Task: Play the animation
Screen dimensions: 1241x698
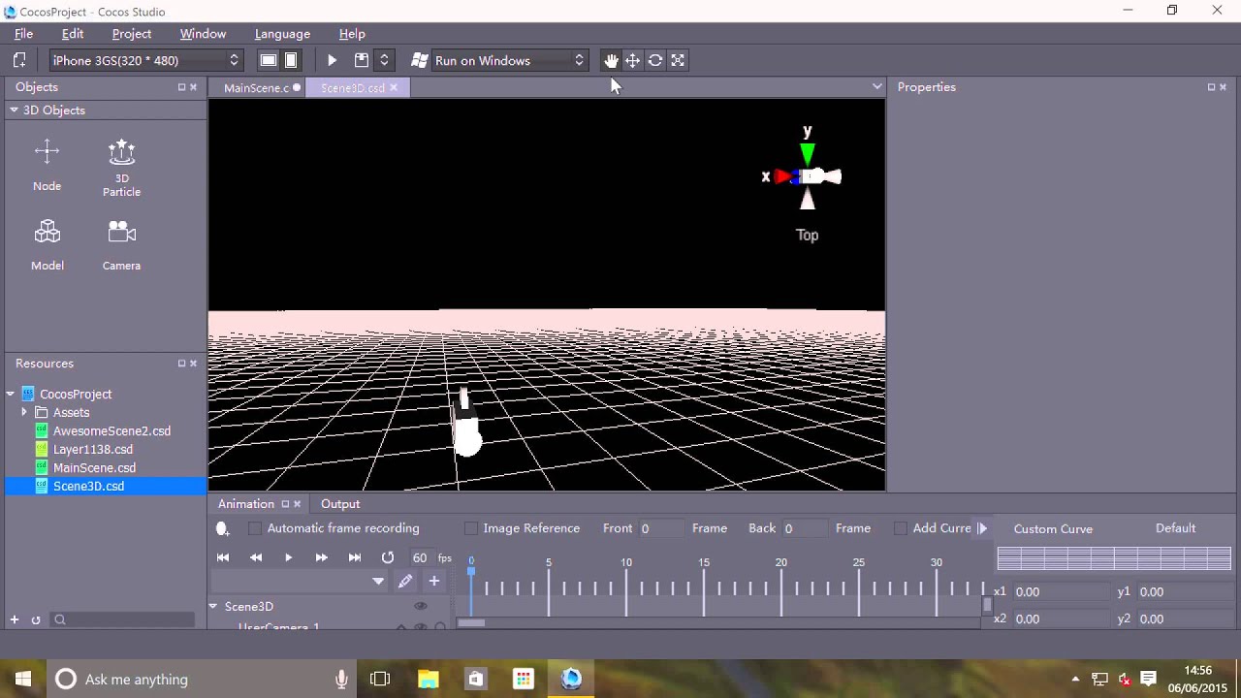Action: (x=288, y=557)
